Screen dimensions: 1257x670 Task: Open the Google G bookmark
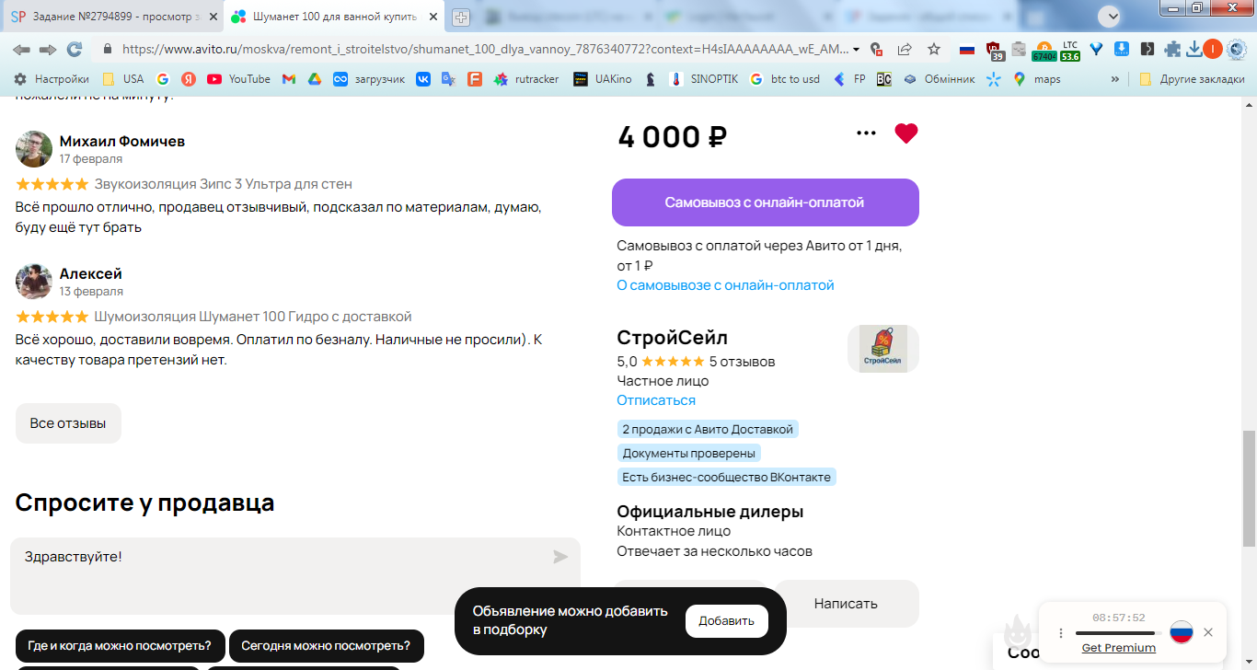[163, 79]
